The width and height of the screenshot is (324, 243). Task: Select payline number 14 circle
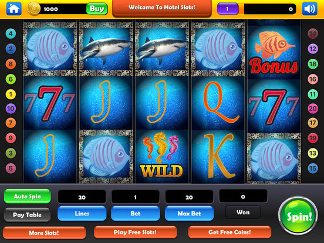(x=313, y=33)
